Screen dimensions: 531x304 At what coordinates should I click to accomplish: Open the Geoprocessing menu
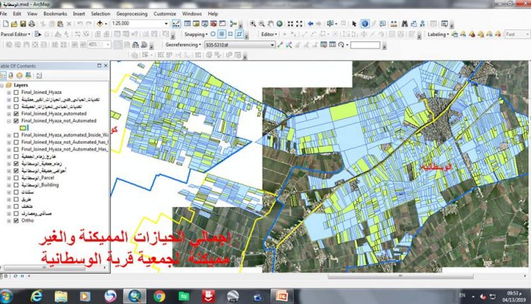(132, 13)
